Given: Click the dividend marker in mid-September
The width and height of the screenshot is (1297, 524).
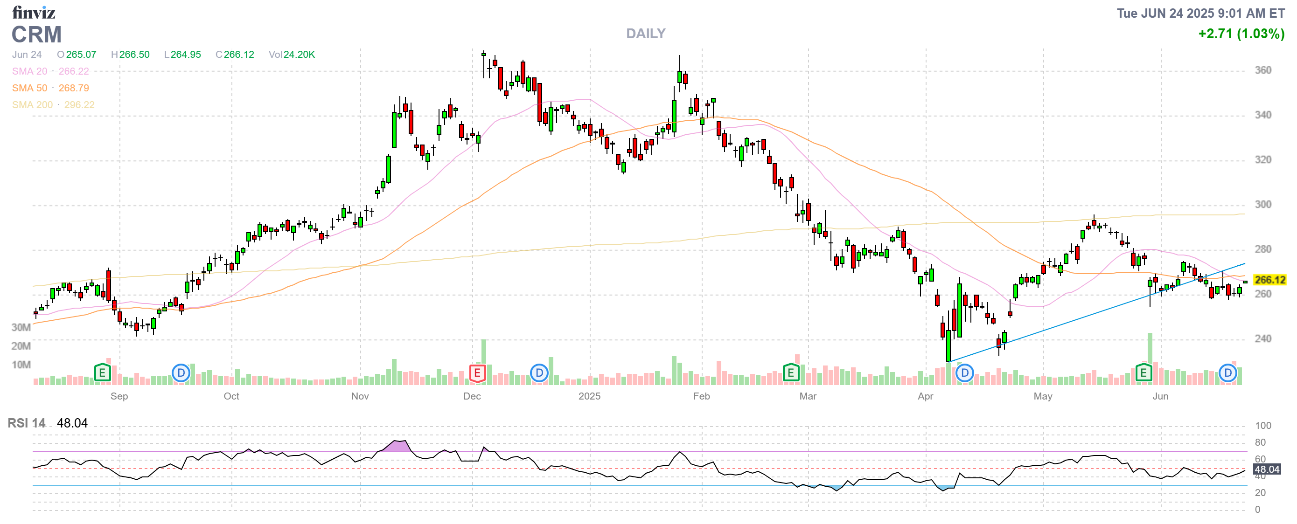Looking at the screenshot, I should coord(181,372).
